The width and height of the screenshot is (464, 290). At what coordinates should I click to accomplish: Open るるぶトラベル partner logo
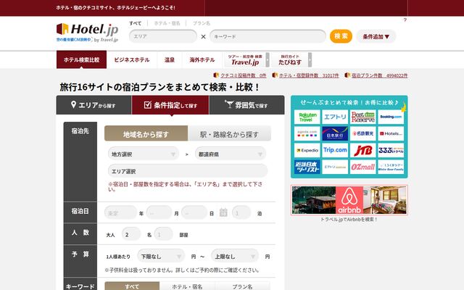391,150
